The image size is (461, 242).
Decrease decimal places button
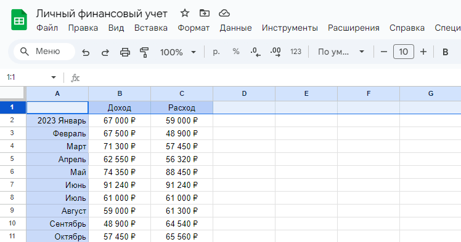tap(255, 52)
